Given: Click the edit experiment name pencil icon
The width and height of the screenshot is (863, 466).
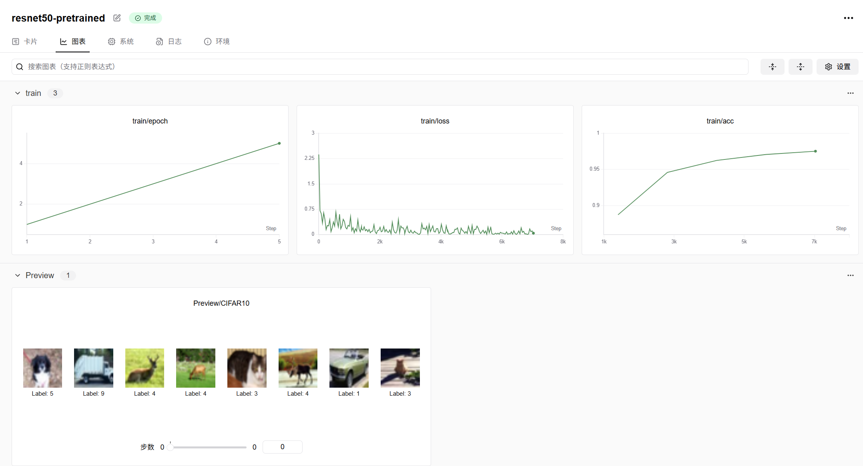Looking at the screenshot, I should pyautogui.click(x=117, y=18).
